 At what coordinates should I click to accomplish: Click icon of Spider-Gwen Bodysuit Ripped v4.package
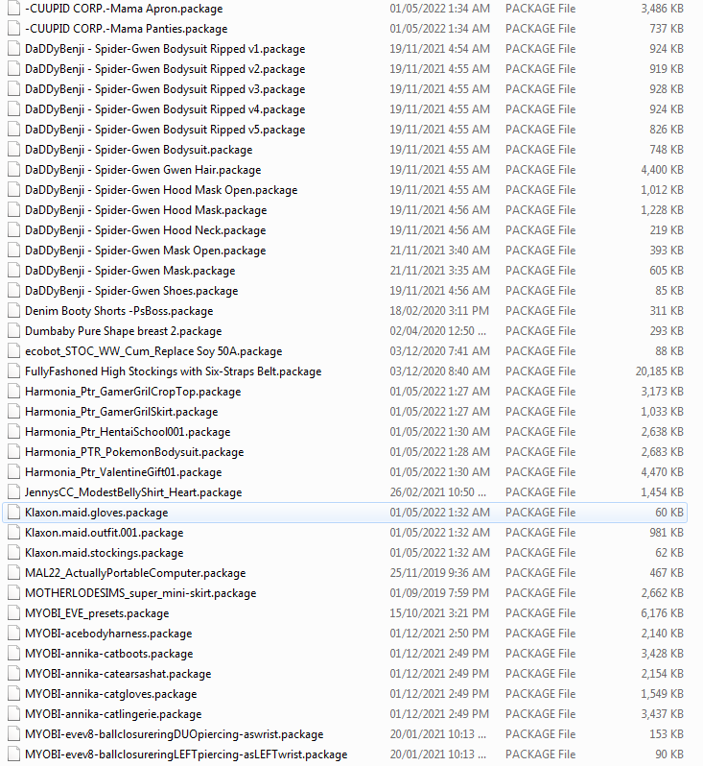pyautogui.click(x=13, y=109)
